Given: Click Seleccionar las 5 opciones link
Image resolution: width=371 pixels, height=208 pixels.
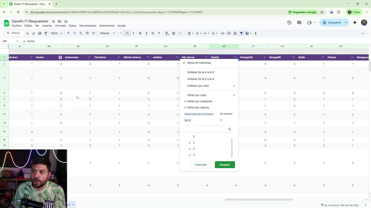Looking at the screenshot, I should pos(199,114).
